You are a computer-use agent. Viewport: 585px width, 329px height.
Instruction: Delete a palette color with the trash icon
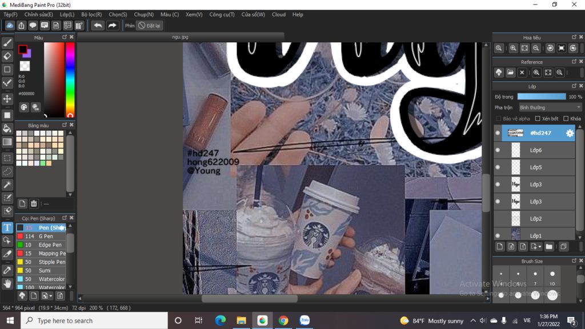pos(34,204)
